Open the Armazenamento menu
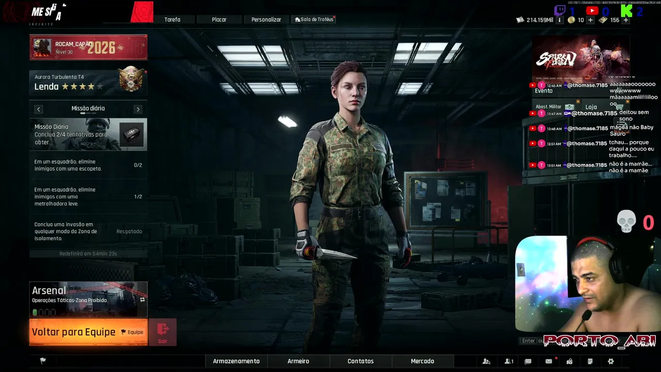The height and width of the screenshot is (372, 661). coord(237,361)
